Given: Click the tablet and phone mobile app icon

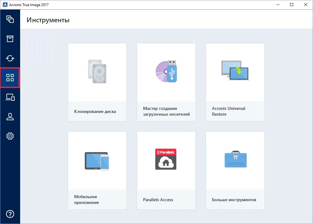Looking at the screenshot, I should (97, 161).
